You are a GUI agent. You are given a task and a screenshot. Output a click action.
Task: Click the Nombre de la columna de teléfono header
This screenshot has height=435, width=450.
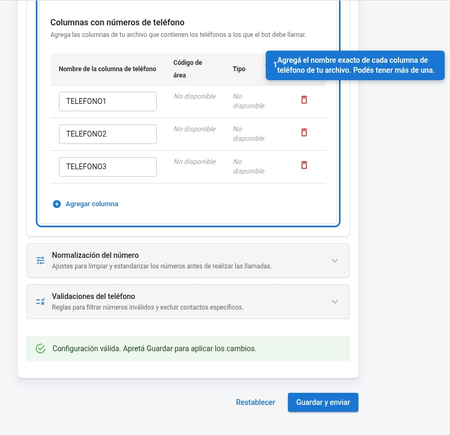click(x=107, y=69)
